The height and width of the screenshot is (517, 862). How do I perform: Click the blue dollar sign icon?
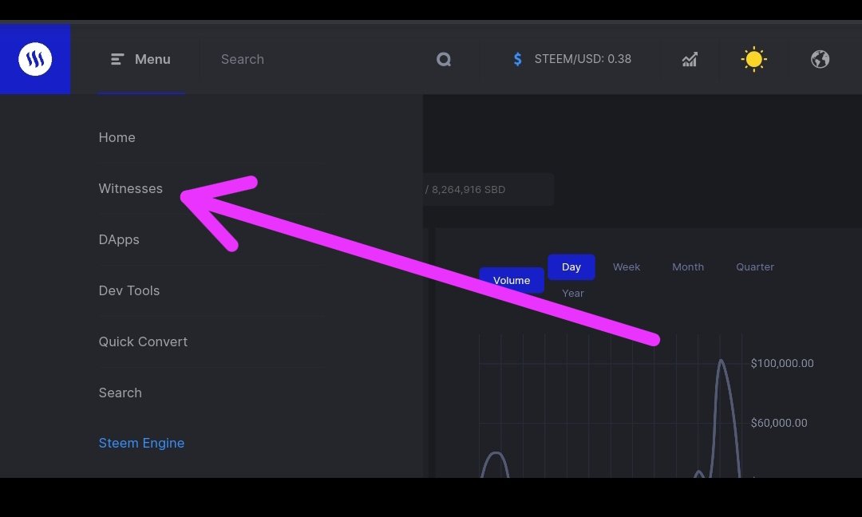(517, 59)
